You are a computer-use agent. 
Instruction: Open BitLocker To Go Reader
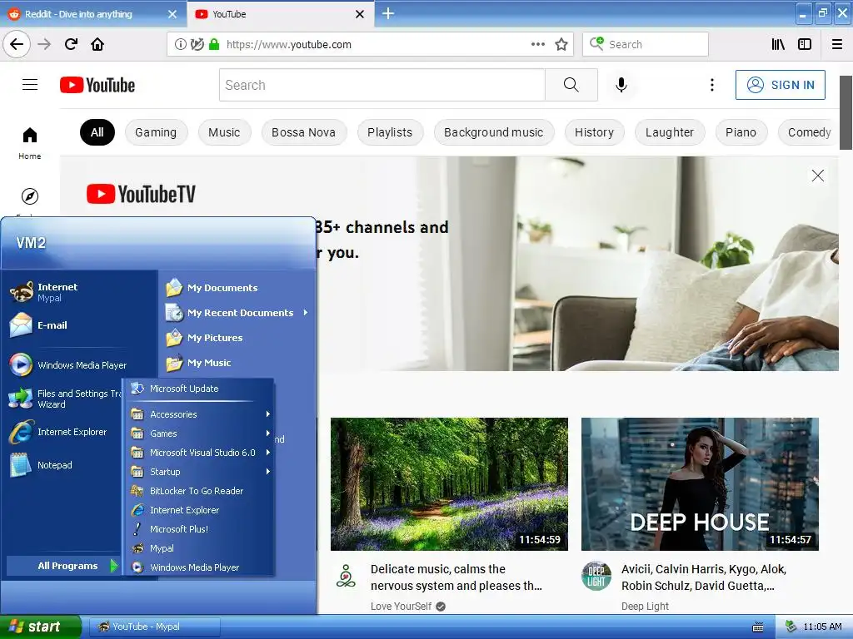click(x=200, y=491)
